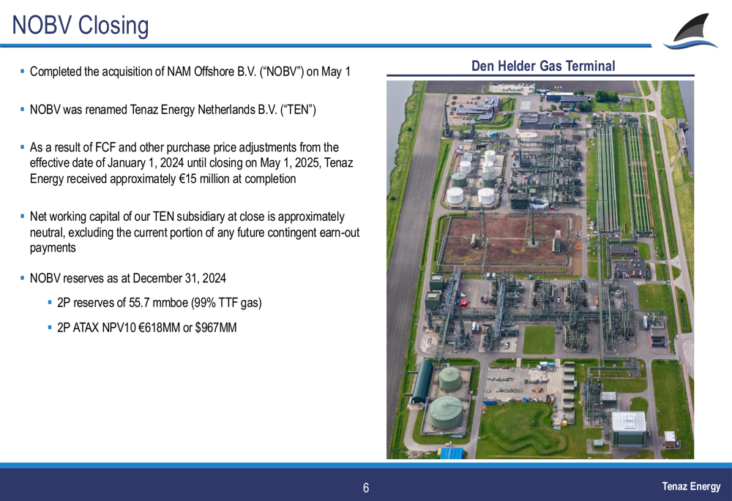Image resolution: width=732 pixels, height=501 pixels.
Task: Click the Tenaz Energy shark fin logo
Action: tap(691, 31)
